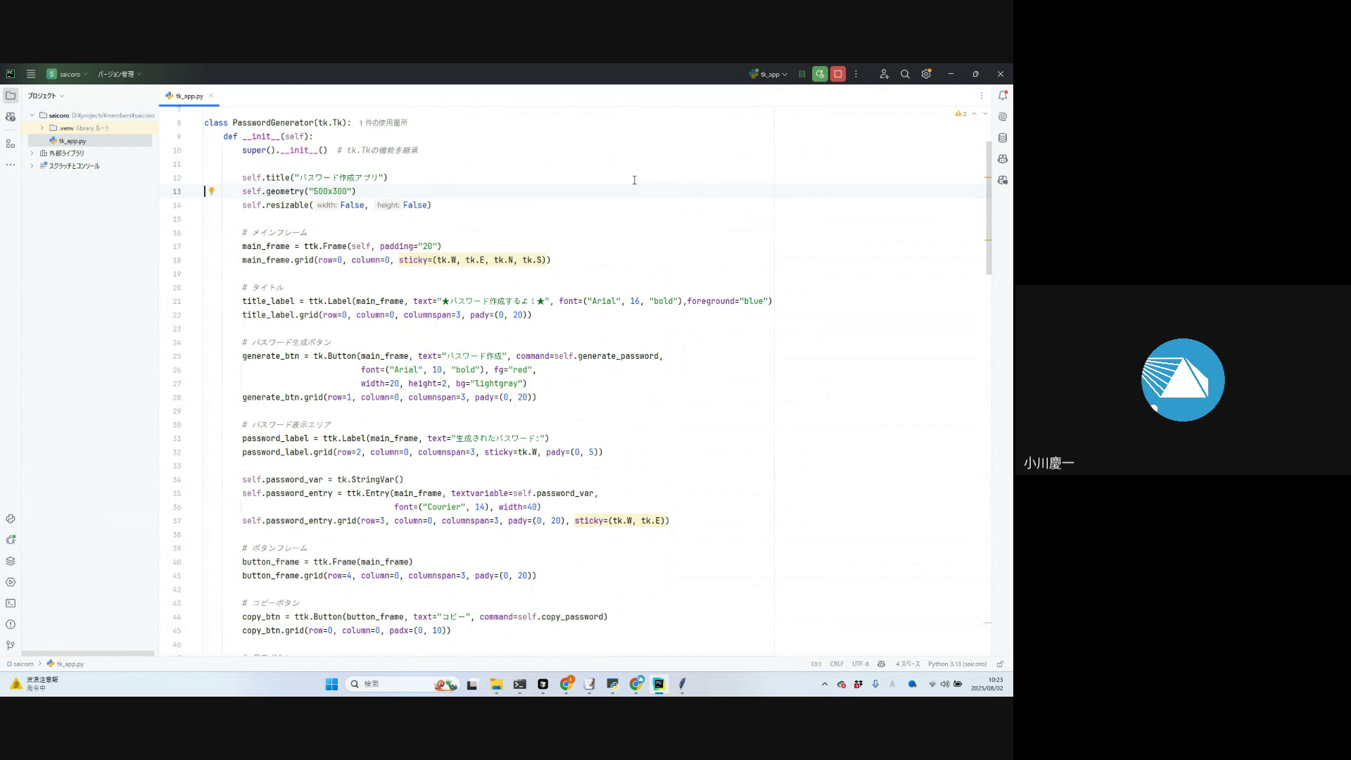The width and height of the screenshot is (1351, 760).
Task: Open the バージョン管理 menu
Action: [119, 74]
